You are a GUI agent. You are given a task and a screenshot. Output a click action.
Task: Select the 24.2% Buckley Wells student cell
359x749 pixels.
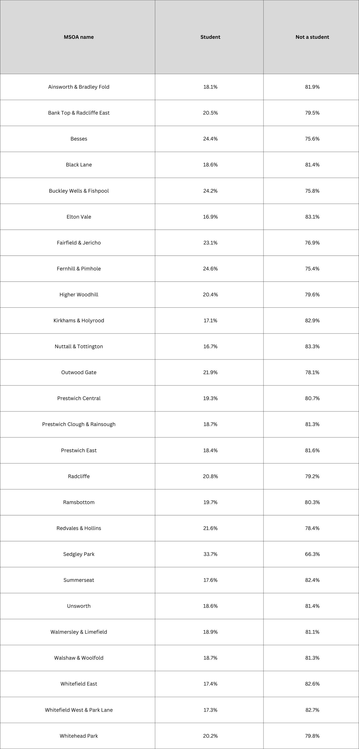click(210, 191)
